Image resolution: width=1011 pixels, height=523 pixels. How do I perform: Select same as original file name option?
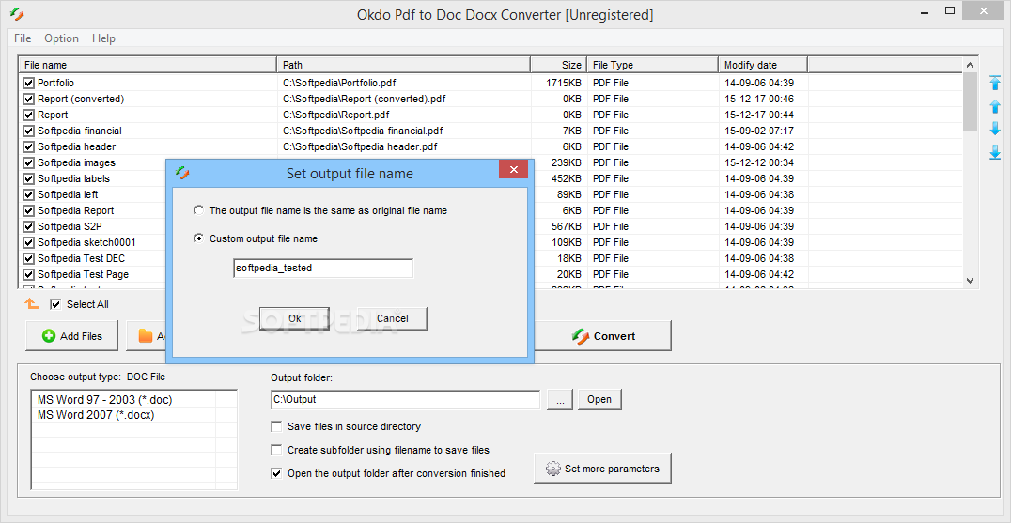coord(199,210)
